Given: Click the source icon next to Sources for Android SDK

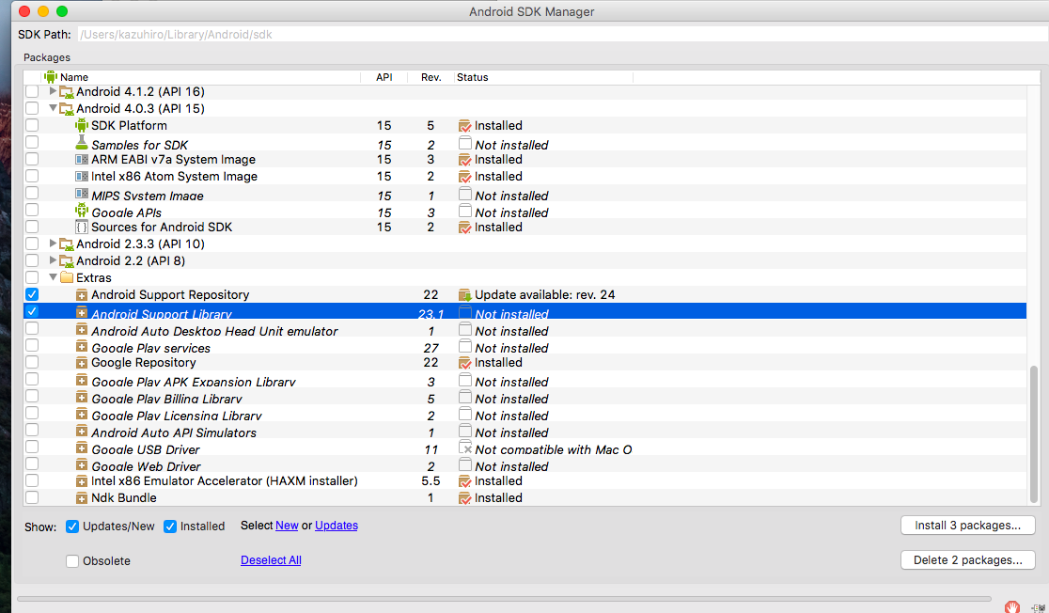Looking at the screenshot, I should coord(83,227).
